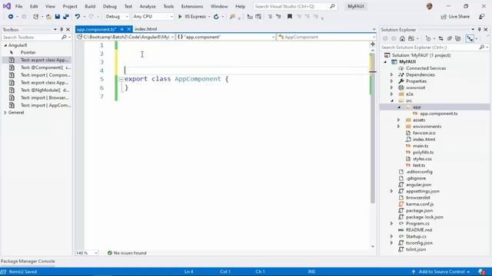
Task: Open the file path navigation dropdown
Action: pos(125,37)
